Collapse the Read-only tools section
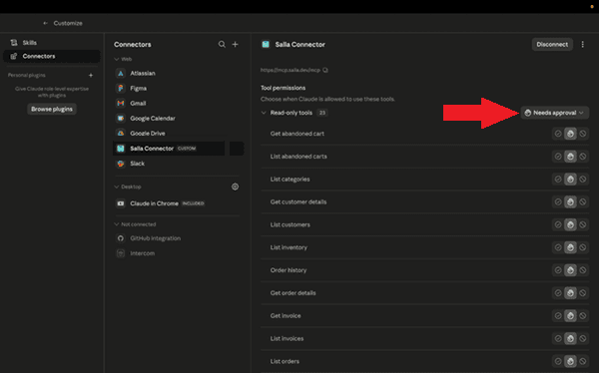599x373 pixels. [x=264, y=113]
